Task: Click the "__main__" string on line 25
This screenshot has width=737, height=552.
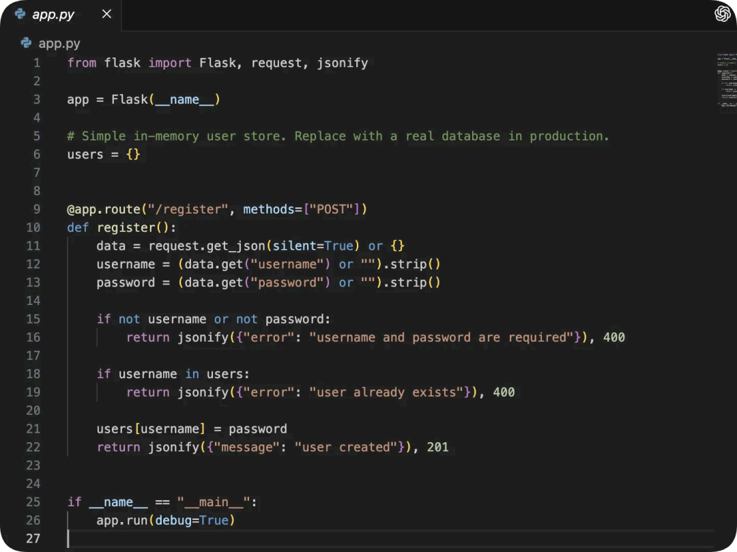Action: [x=214, y=502]
